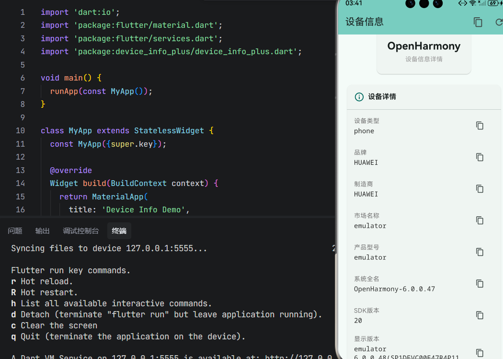Copy the 产品型号 emulator value
The image size is (503, 359).
(480, 252)
